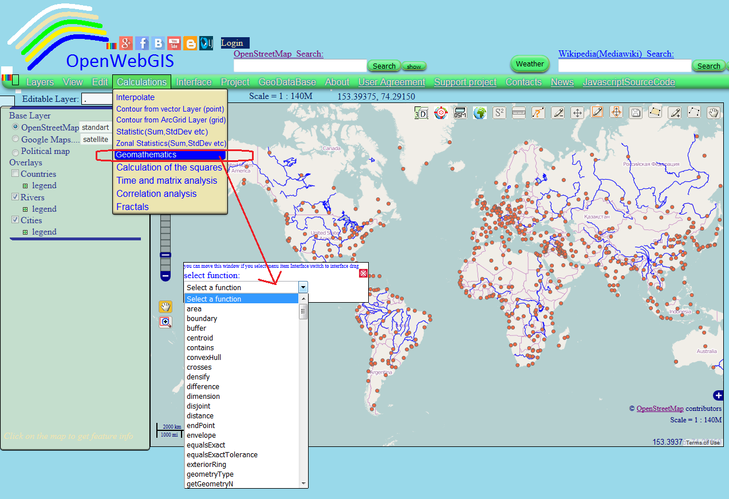The image size is (729, 499).
Task: Expand the Countries legend
Action: [x=25, y=186]
